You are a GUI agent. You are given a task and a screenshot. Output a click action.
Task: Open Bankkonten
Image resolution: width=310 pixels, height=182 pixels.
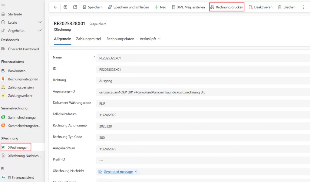(x=17, y=71)
